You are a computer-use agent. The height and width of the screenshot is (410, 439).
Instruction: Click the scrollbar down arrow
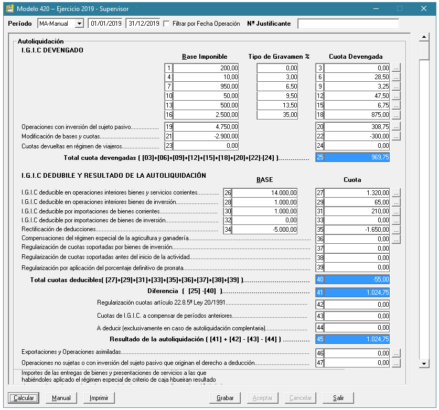click(424, 364)
